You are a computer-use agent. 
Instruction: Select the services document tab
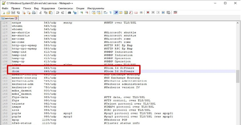pyautogui.click(x=10, y=18)
